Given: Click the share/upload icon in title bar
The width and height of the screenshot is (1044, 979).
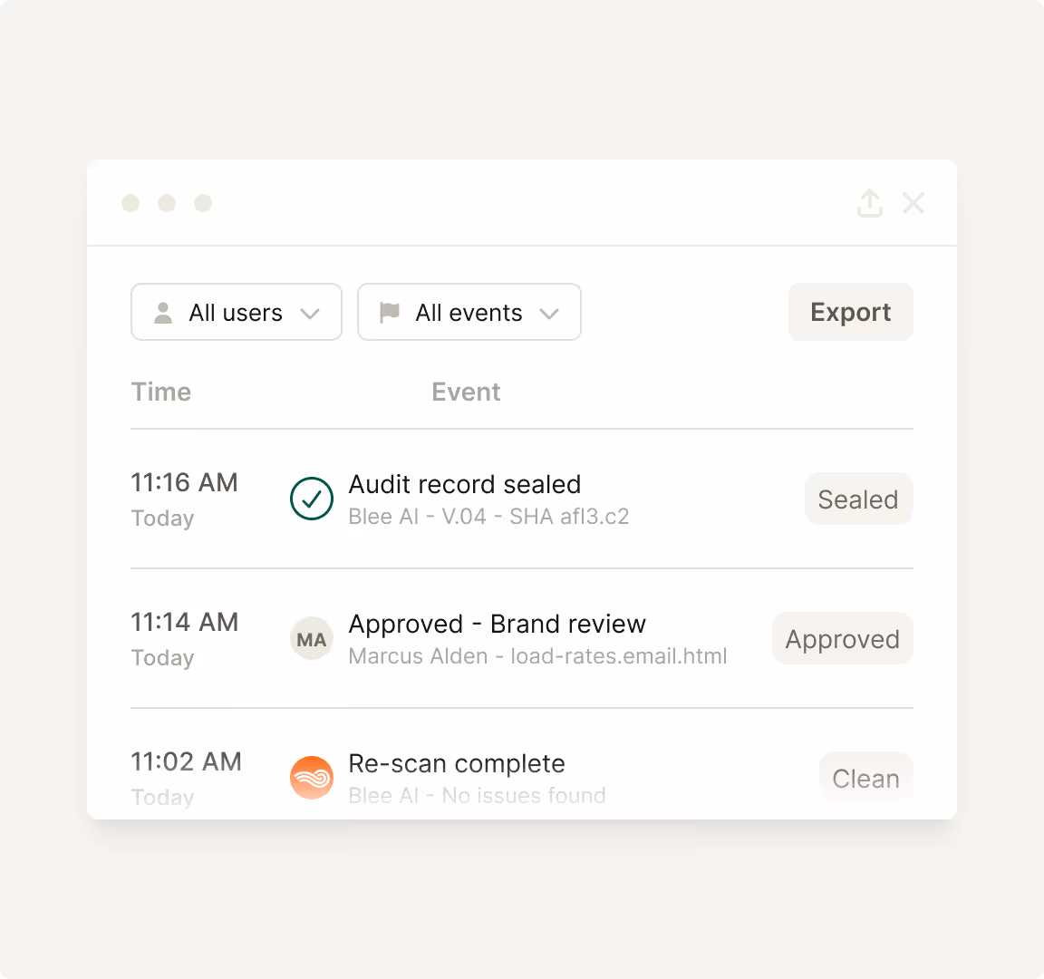Looking at the screenshot, I should coord(870,203).
